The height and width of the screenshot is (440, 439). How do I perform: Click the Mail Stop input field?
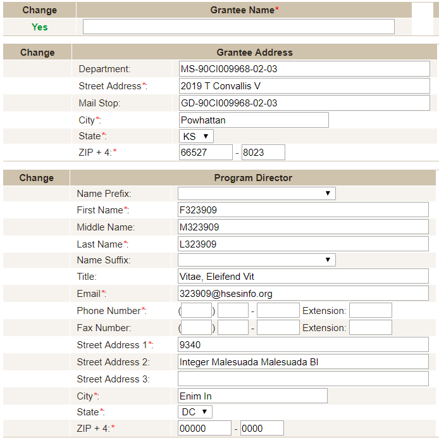[x=304, y=103]
